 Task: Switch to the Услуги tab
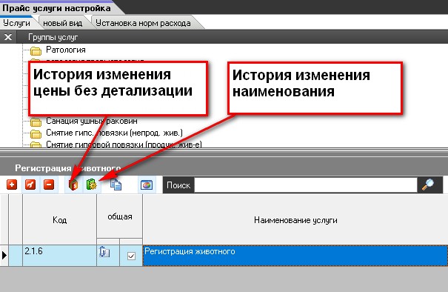pyautogui.click(x=16, y=23)
